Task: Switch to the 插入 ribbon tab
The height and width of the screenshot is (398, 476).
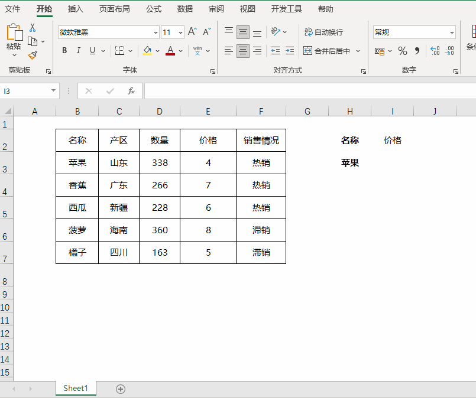Action: (75, 9)
